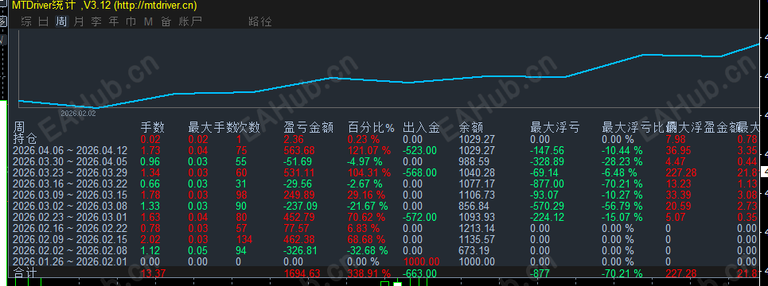Click the 盈亏金额 column header
The height and width of the screenshot is (286, 768).
pos(309,128)
